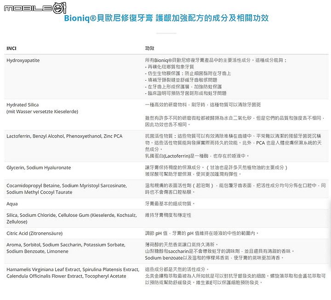Click the Bioniq page title heading
Screen dimensions: 331x300
click(x=166, y=18)
